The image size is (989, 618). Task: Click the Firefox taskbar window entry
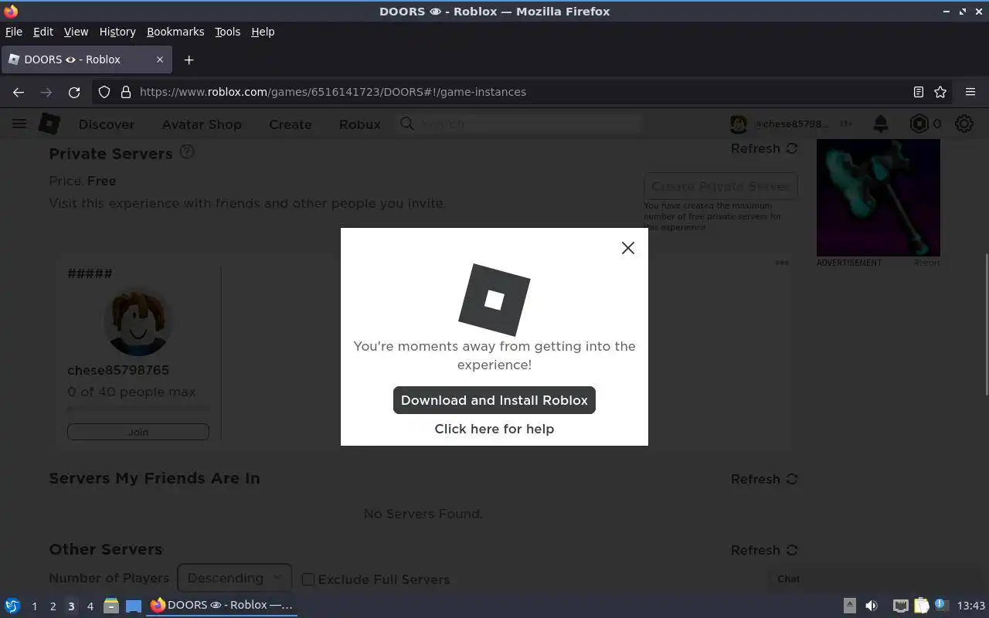click(x=223, y=605)
